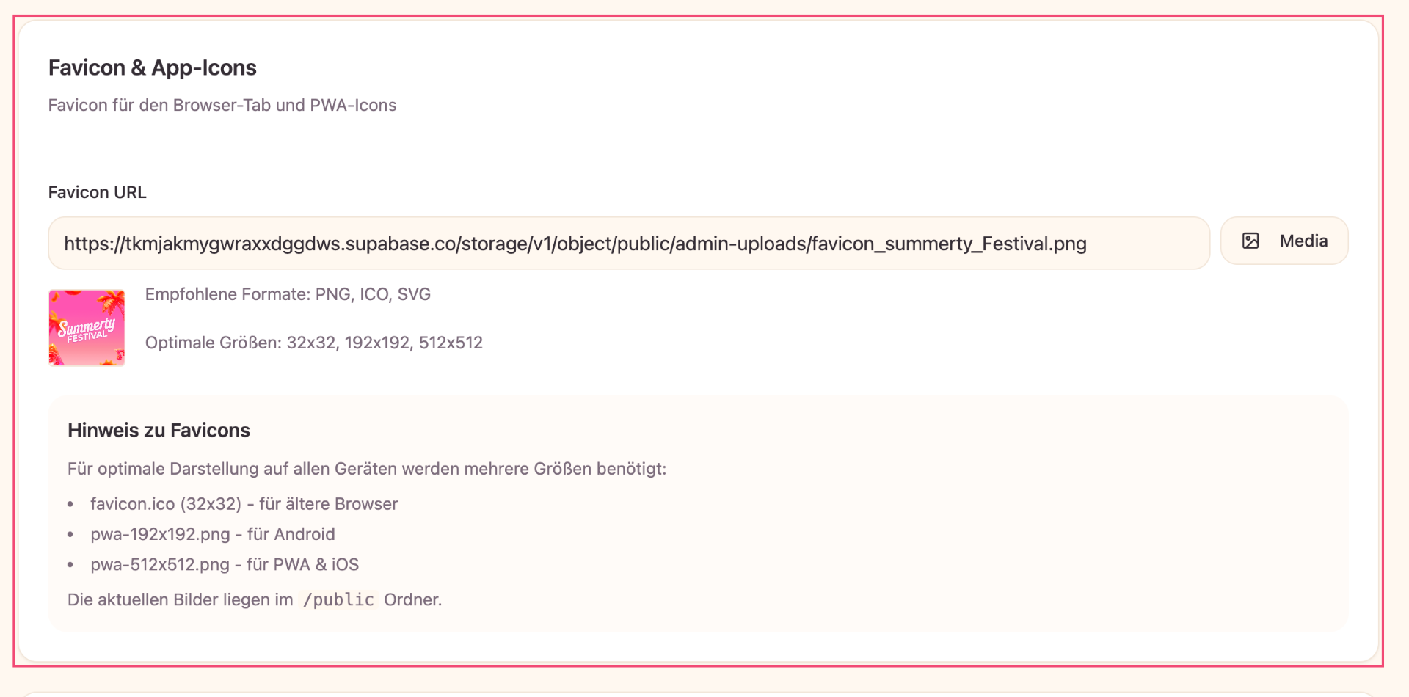Screen dimensions: 1409x697
Task: Open the Media picker button
Action: [x=1284, y=241]
